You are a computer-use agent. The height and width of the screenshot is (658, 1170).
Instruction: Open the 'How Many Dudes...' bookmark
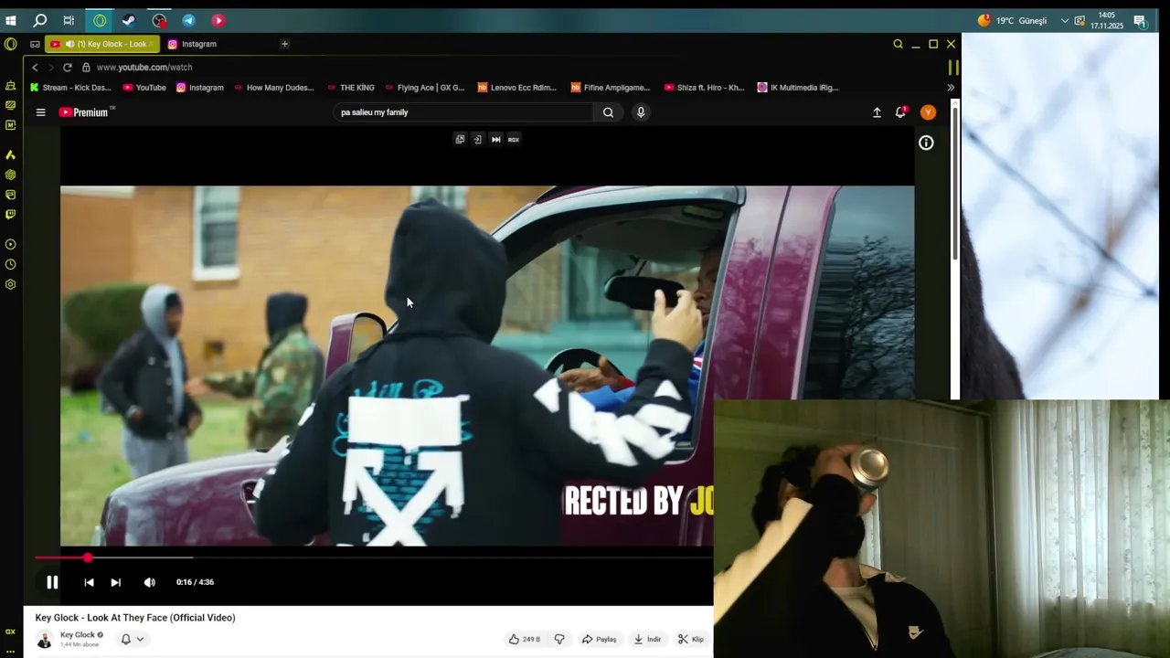(274, 88)
